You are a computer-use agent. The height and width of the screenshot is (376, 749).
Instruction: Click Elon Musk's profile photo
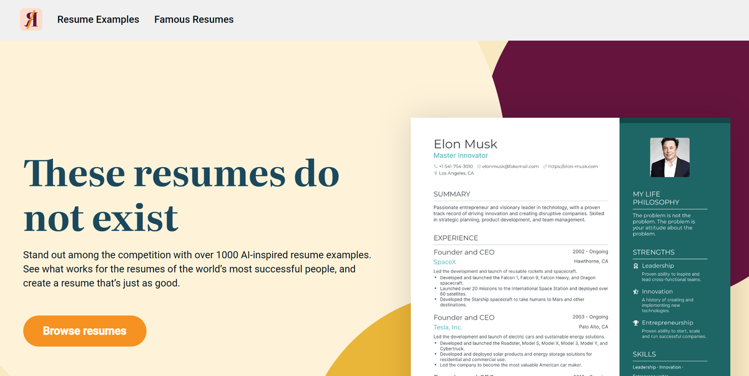(670, 157)
